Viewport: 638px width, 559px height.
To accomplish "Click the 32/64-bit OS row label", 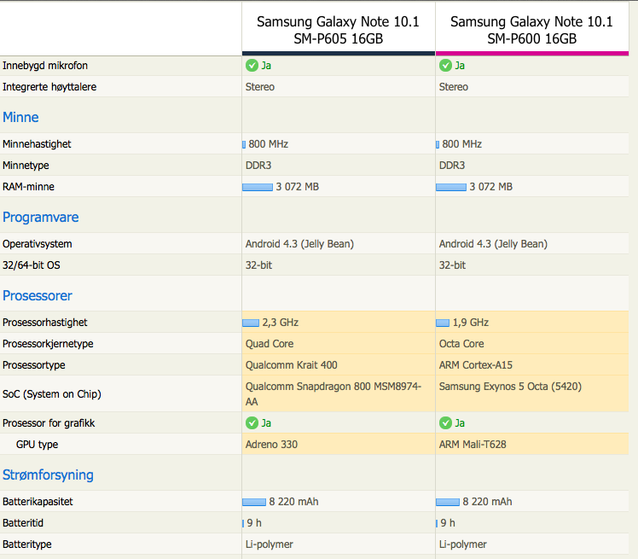I will 32,265.
